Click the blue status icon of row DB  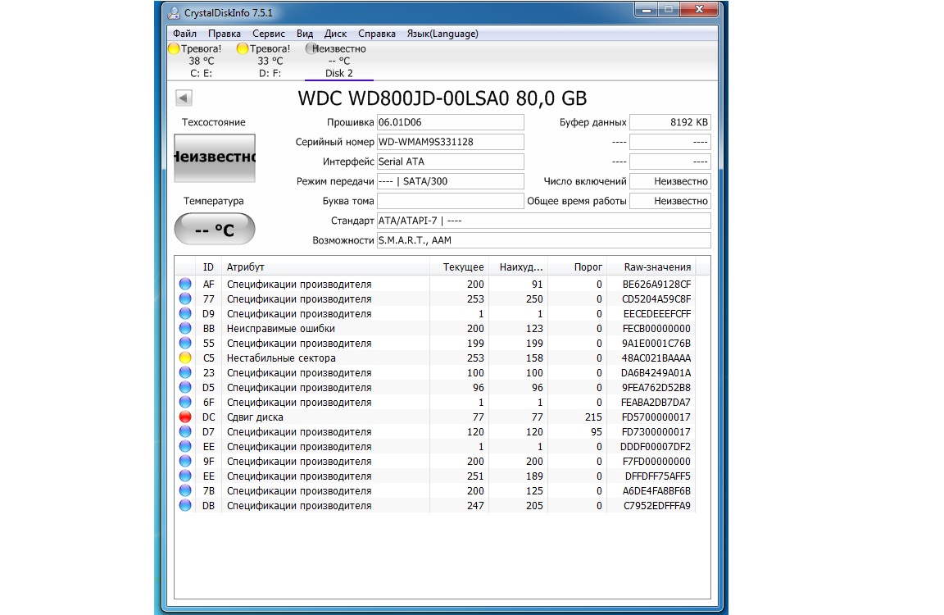click(185, 505)
